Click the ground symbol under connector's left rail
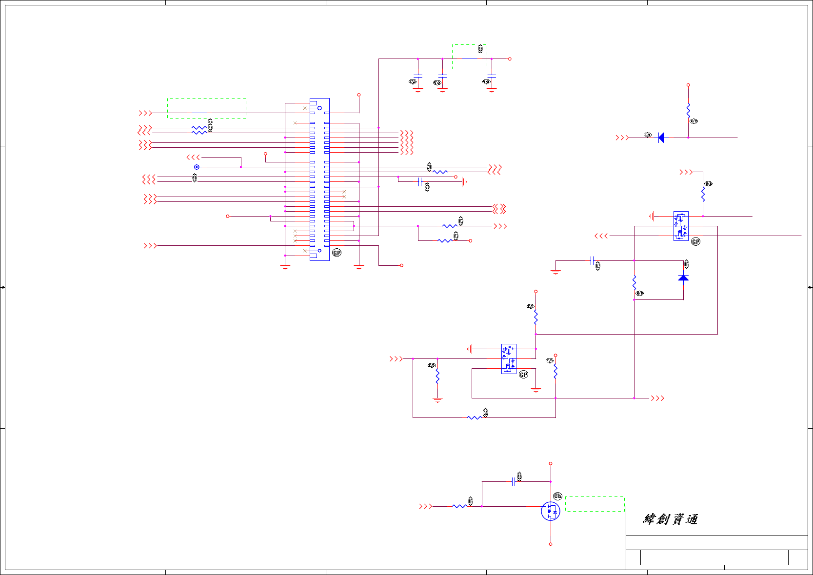Viewport: 813px width, 575px height. [285, 267]
